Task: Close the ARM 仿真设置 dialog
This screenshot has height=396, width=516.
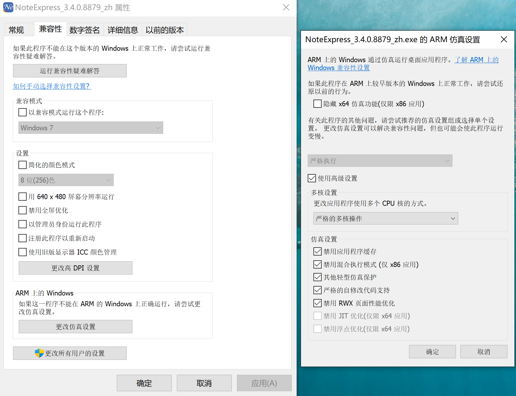Action: [x=504, y=39]
